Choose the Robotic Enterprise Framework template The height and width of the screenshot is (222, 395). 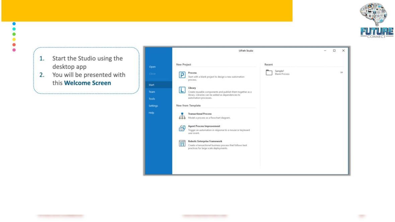[216, 145]
